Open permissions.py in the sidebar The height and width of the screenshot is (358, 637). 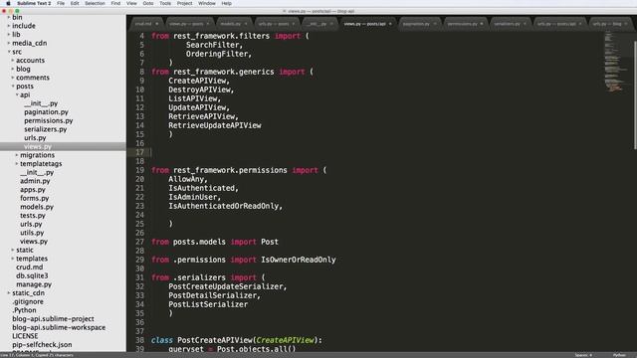[49, 120]
